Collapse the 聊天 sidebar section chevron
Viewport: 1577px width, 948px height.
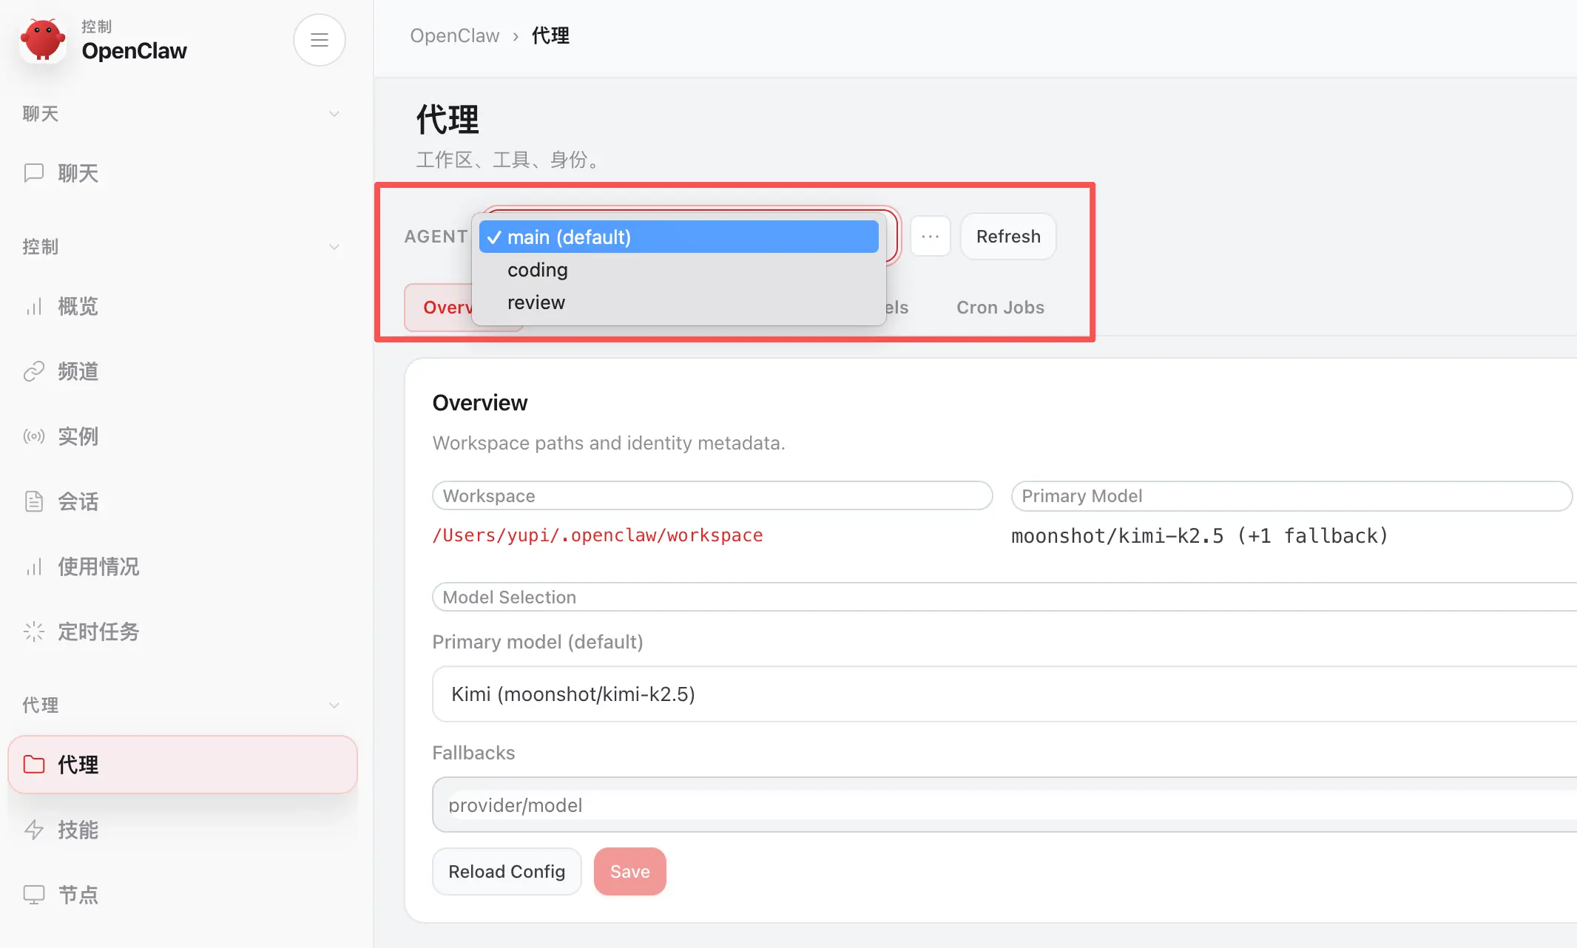[x=334, y=114]
